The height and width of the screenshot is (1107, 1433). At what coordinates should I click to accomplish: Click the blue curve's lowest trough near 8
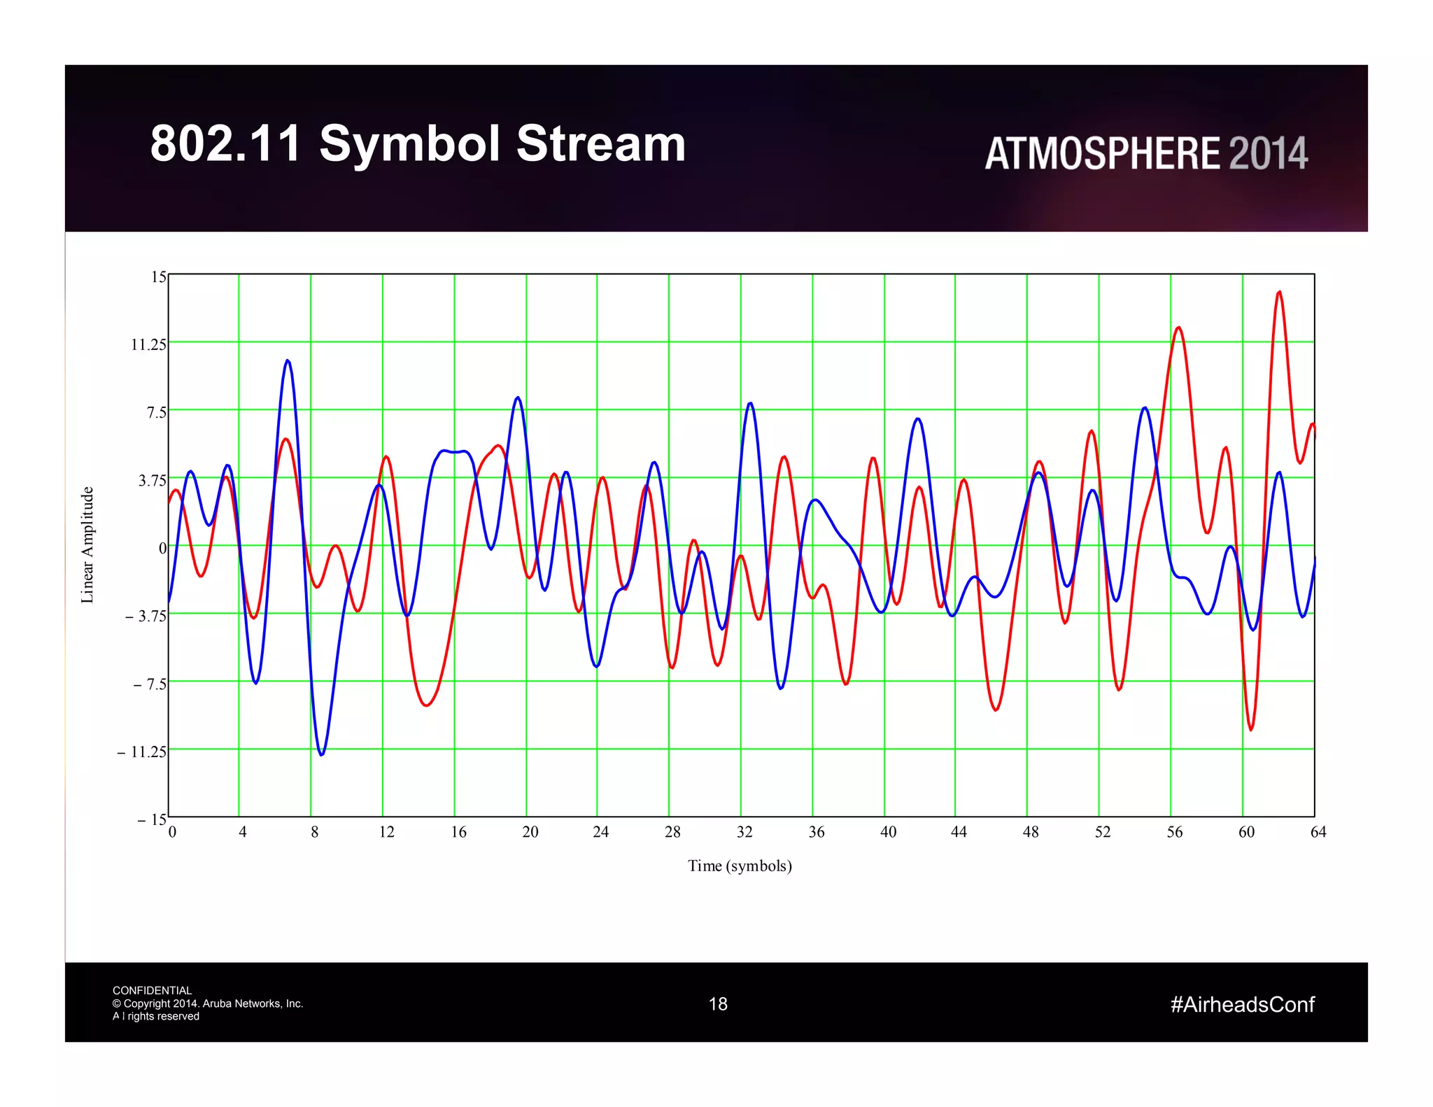point(321,754)
